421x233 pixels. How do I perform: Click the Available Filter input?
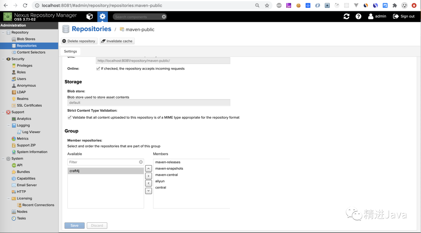(x=106, y=162)
